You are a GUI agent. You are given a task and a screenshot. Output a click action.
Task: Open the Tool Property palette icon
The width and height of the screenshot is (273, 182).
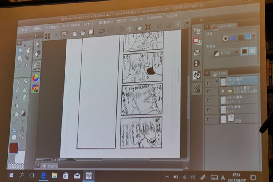tap(37, 53)
